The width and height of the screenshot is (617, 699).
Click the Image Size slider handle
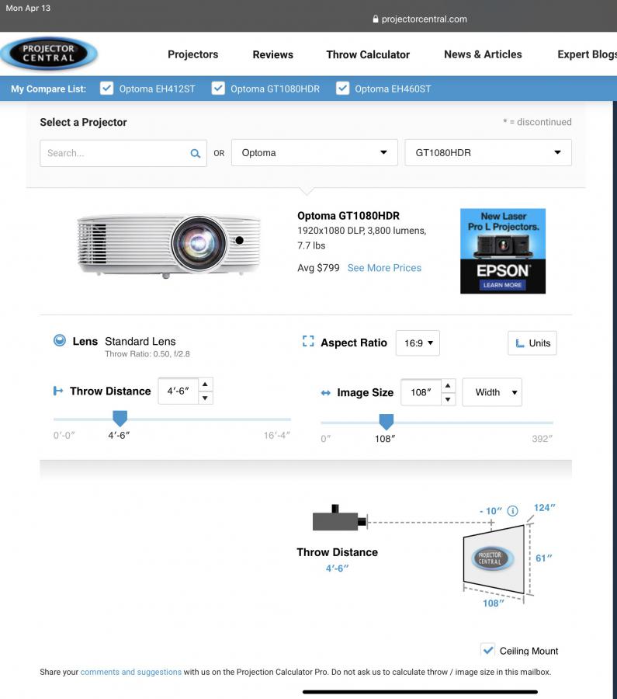pyautogui.click(x=386, y=421)
